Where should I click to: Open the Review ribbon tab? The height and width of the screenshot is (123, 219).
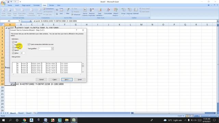pyautogui.click(x=52, y=5)
